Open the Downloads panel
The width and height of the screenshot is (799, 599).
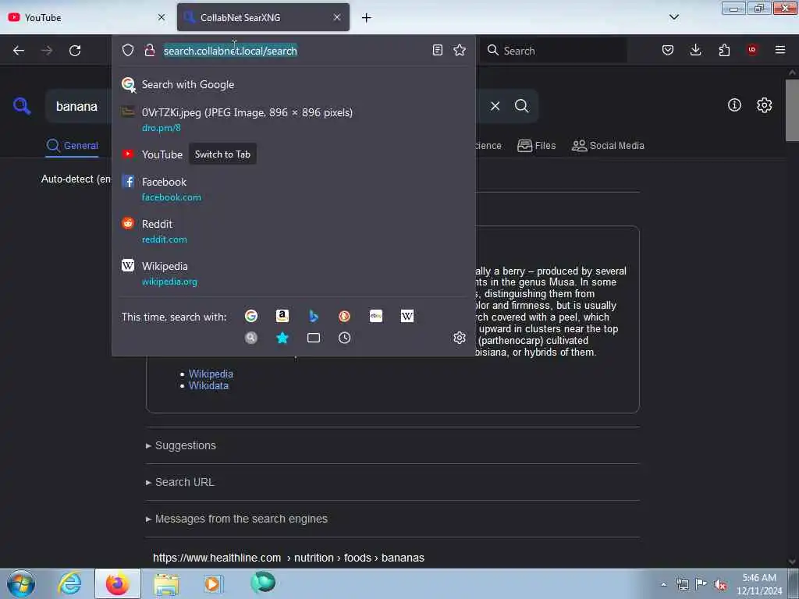point(695,50)
